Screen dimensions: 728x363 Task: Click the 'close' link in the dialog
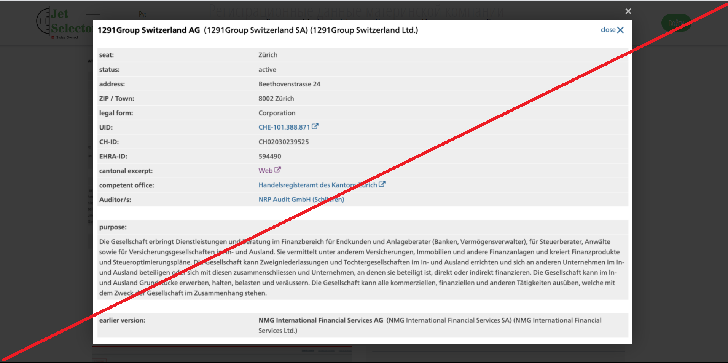(x=612, y=30)
